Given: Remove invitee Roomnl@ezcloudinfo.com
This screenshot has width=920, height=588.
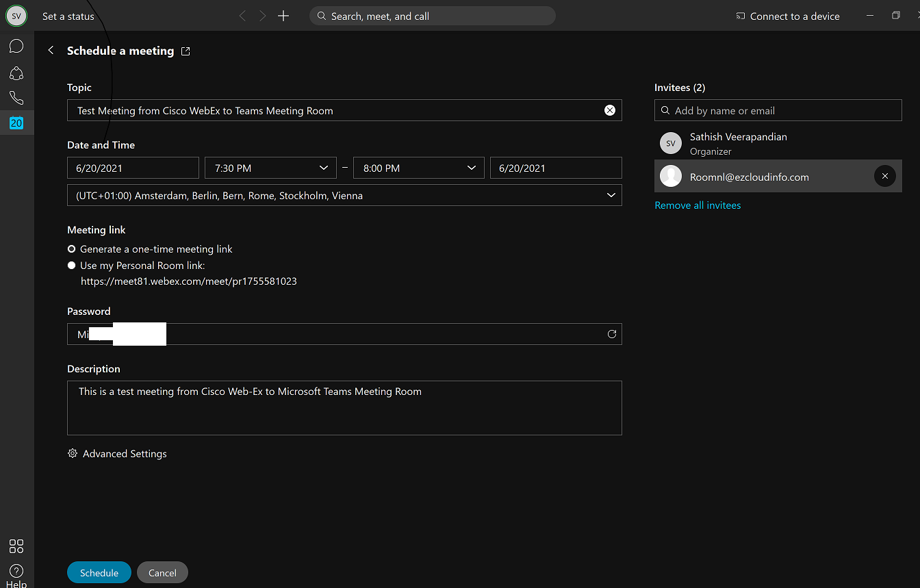Looking at the screenshot, I should click(x=884, y=177).
